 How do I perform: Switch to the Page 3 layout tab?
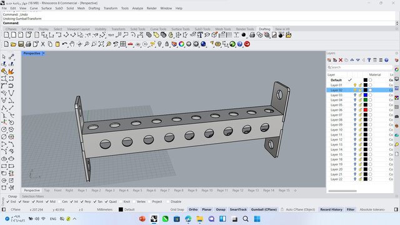[x=110, y=190]
